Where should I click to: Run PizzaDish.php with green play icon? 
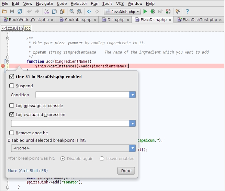coord(145,11)
